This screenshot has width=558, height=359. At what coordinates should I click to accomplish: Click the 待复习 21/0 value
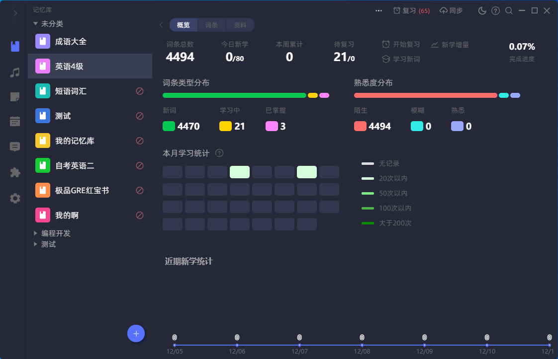[344, 57]
